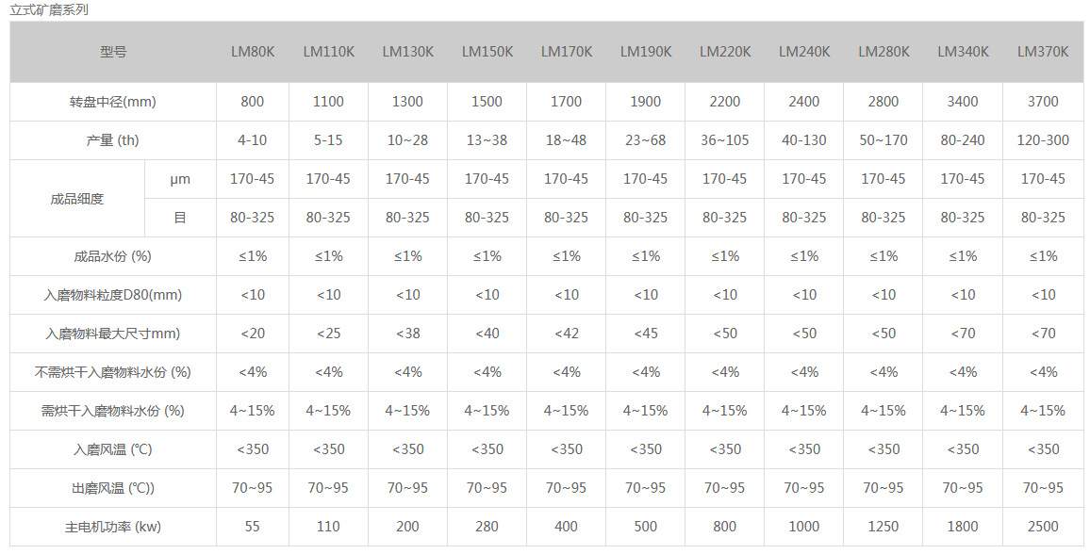Click the <20 max size cell
The image size is (1090, 554).
(x=253, y=334)
